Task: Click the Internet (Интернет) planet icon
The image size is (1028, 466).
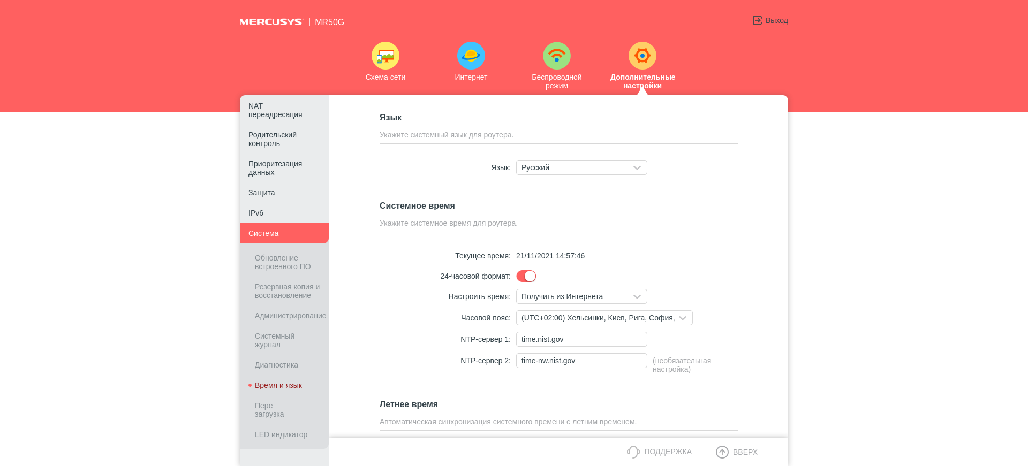Action: coord(471,56)
